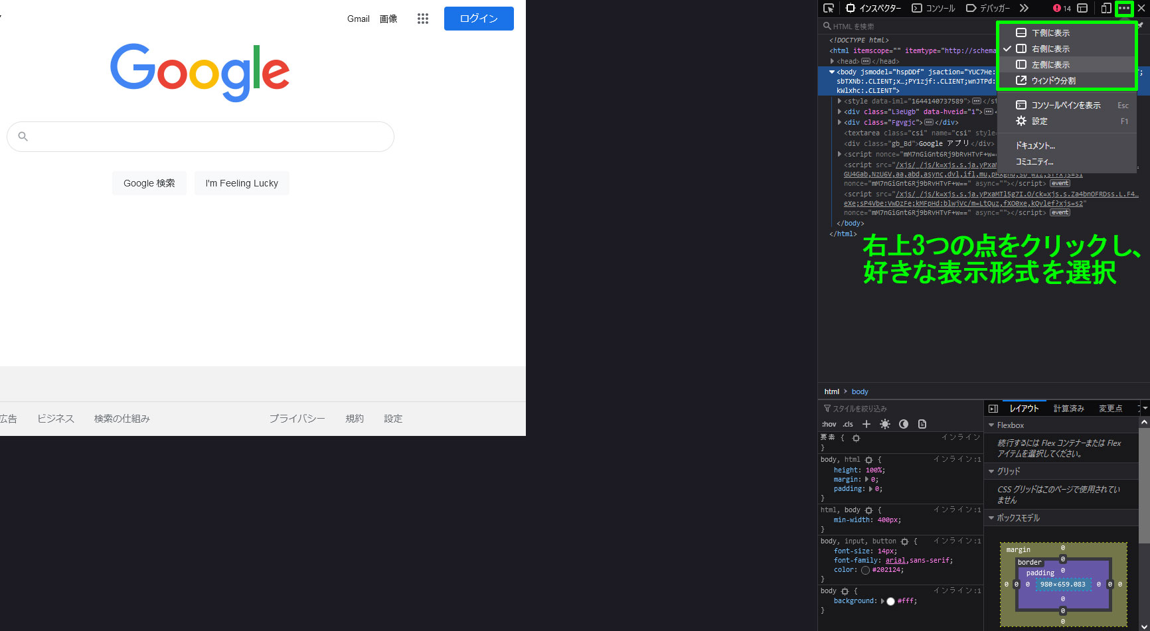
Task: Expand the padding shorthand property triangle
Action: tap(870, 488)
